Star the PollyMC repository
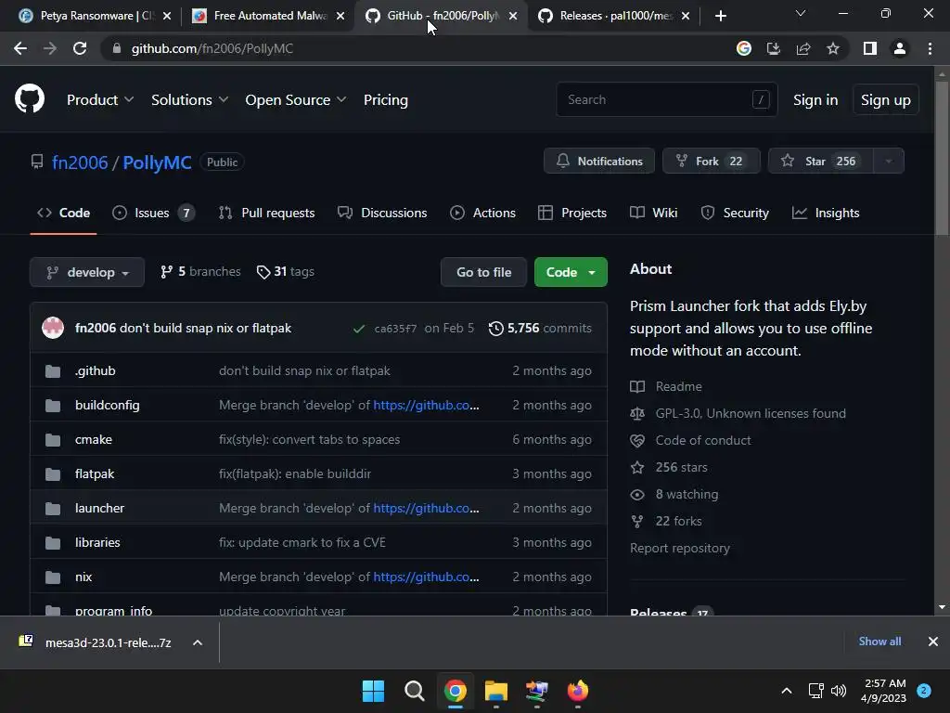The height and width of the screenshot is (713, 950). click(x=821, y=162)
